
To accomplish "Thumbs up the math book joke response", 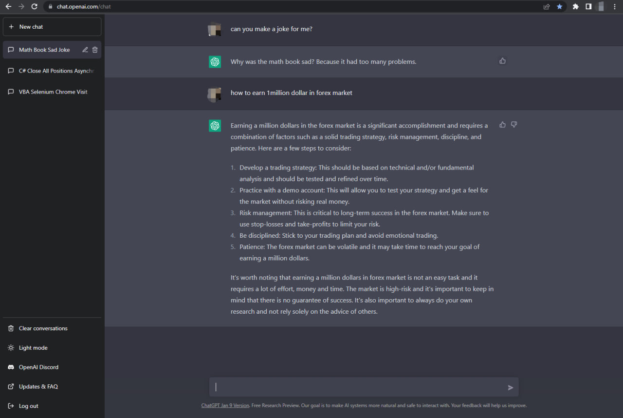I will tap(502, 61).
